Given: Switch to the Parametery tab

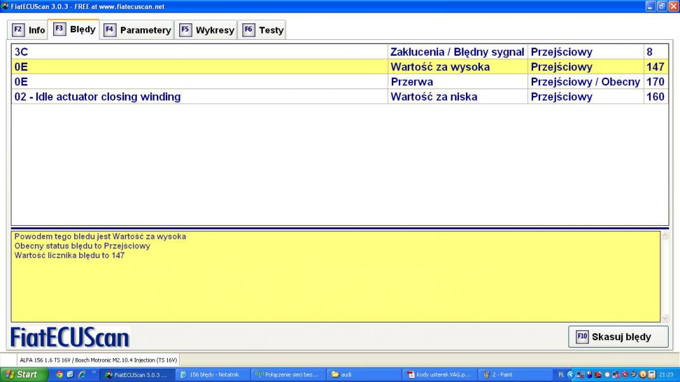Looking at the screenshot, I should pos(137,30).
